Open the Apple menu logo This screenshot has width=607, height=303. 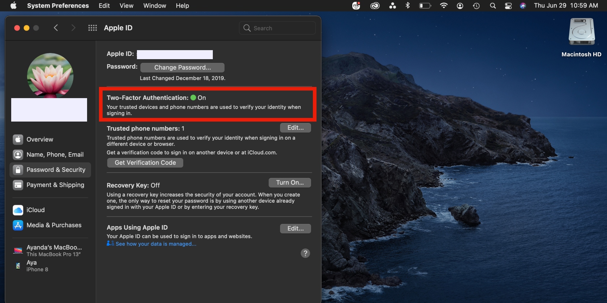[13, 5]
